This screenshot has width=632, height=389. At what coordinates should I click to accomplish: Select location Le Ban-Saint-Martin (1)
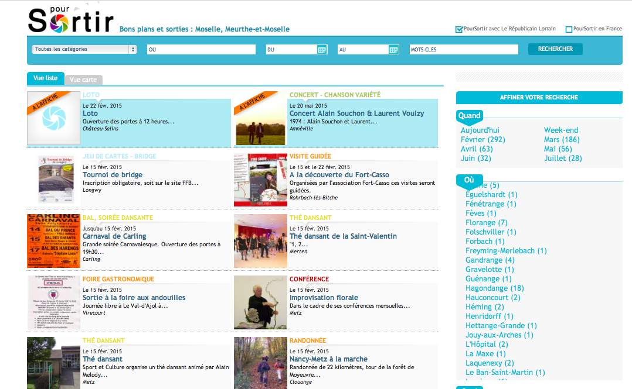click(x=505, y=373)
